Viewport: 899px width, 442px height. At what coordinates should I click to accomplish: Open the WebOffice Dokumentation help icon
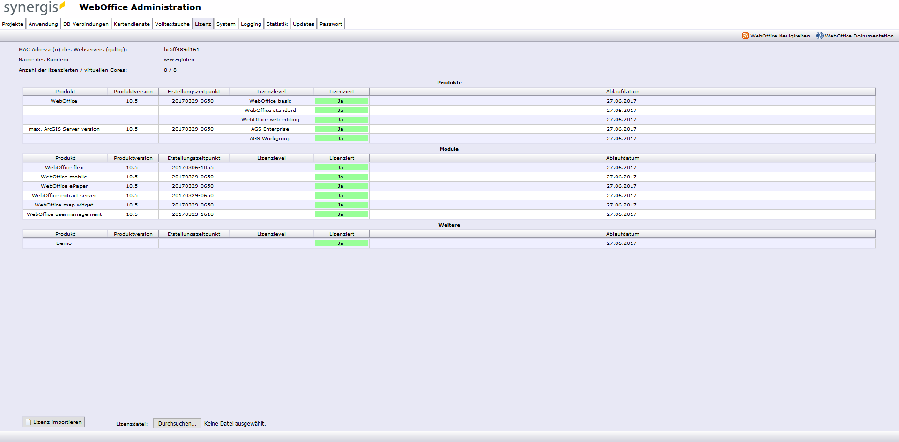(x=819, y=36)
